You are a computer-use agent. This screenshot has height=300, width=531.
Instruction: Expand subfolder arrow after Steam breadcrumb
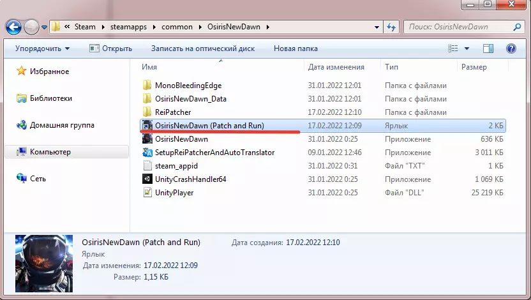pyautogui.click(x=103, y=27)
